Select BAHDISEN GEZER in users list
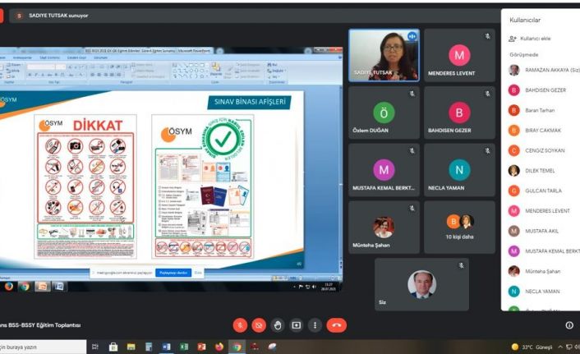 coord(541,90)
